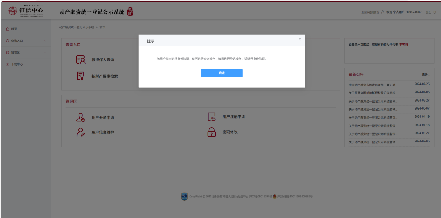
Task: Click the 管理区 section heading in main panel
Action: 71,102
